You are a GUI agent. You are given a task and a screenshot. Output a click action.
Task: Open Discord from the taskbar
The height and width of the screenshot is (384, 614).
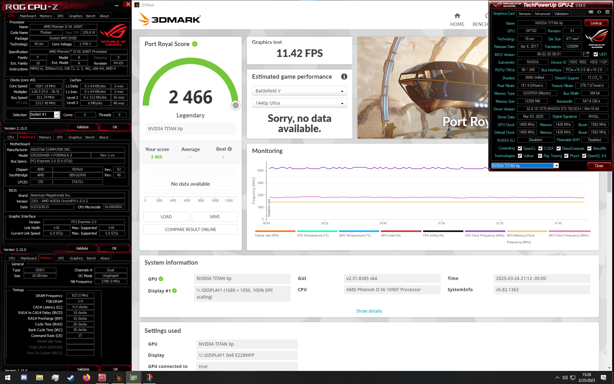point(24,378)
